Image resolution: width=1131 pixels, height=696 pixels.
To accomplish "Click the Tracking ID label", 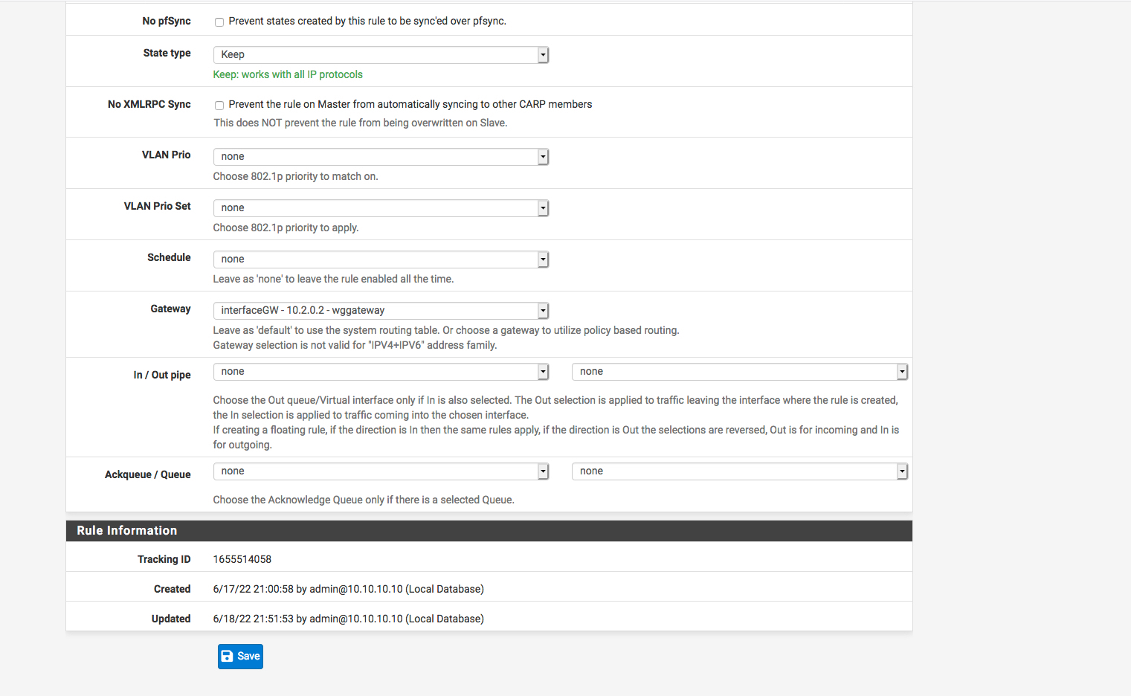I will tap(164, 559).
